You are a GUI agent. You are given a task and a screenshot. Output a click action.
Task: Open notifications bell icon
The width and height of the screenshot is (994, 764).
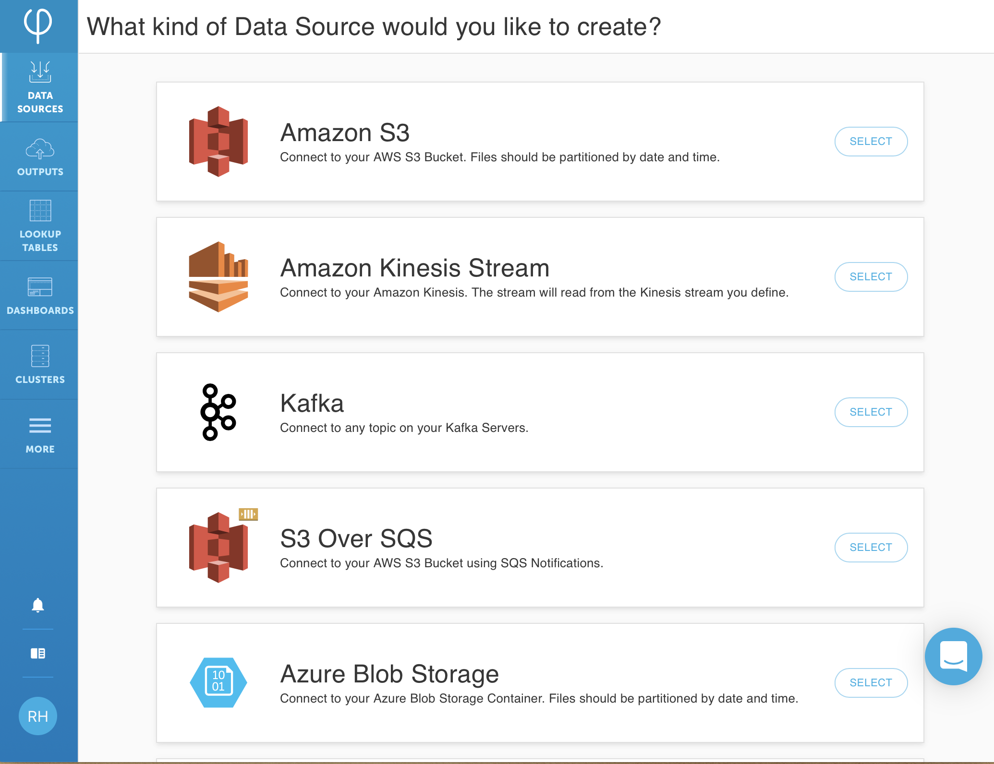(38, 605)
